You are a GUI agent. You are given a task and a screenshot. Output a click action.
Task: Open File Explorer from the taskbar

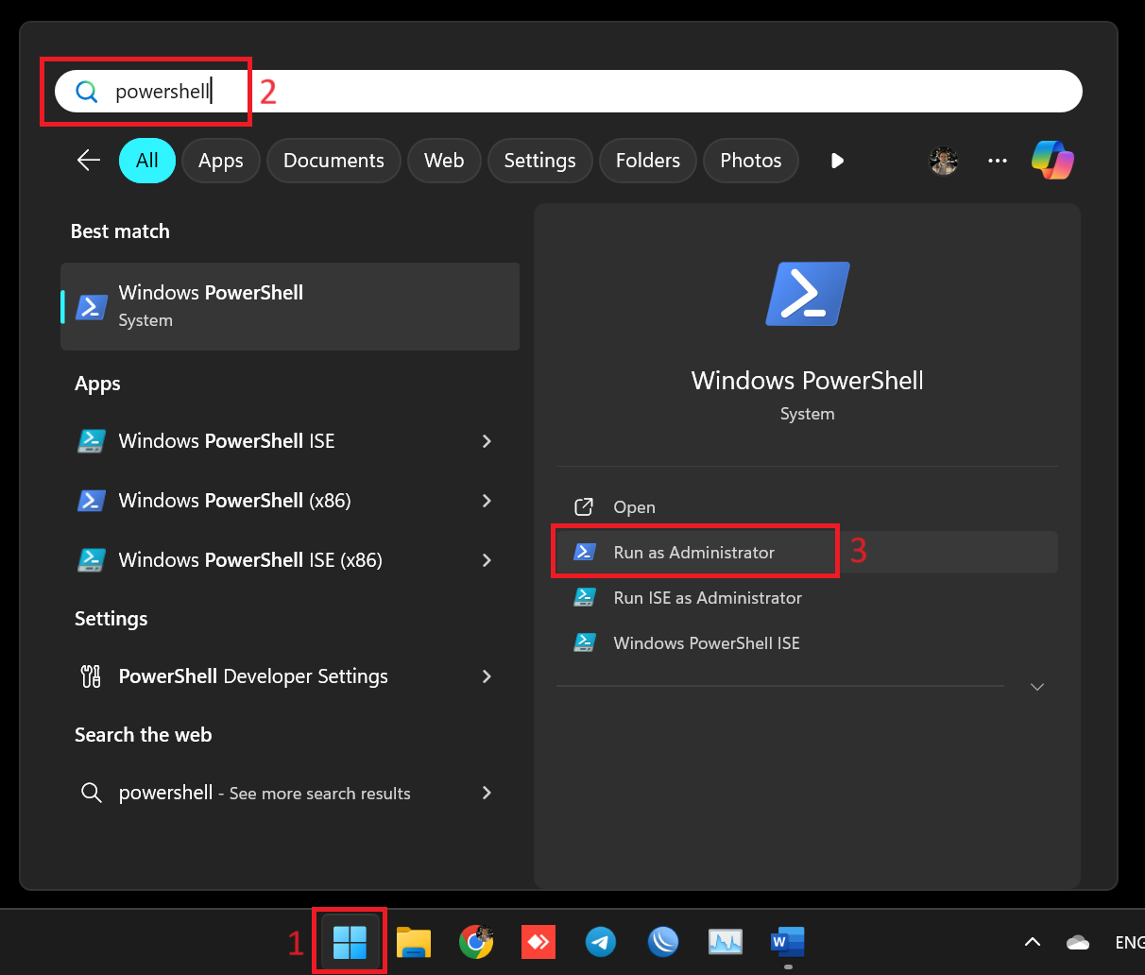click(414, 942)
